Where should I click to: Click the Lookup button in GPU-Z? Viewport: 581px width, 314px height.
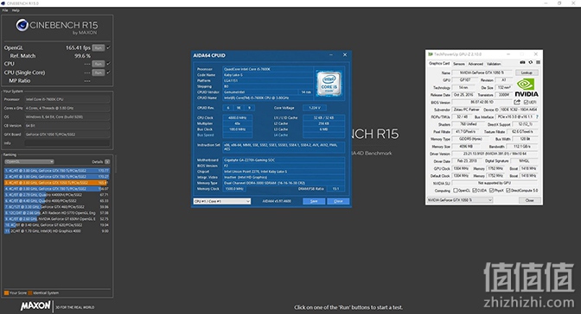click(527, 72)
